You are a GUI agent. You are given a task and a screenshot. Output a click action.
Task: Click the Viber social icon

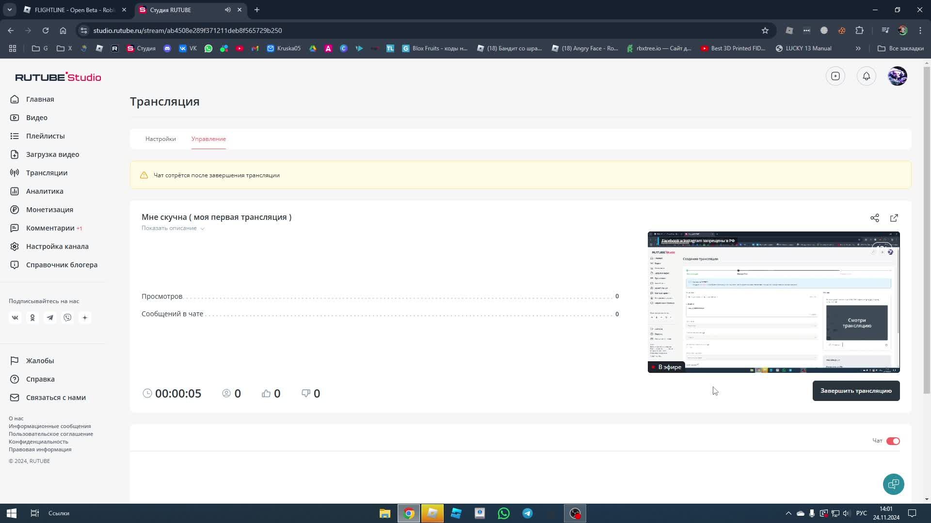click(x=67, y=318)
